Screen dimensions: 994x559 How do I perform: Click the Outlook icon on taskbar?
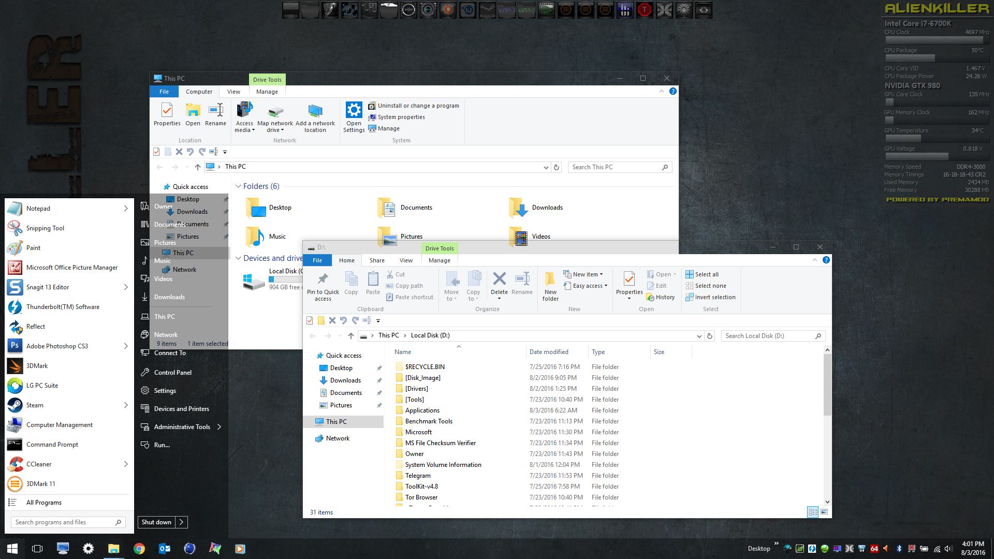coord(164,549)
